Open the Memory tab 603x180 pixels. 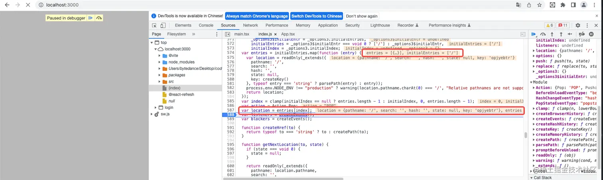[303, 25]
